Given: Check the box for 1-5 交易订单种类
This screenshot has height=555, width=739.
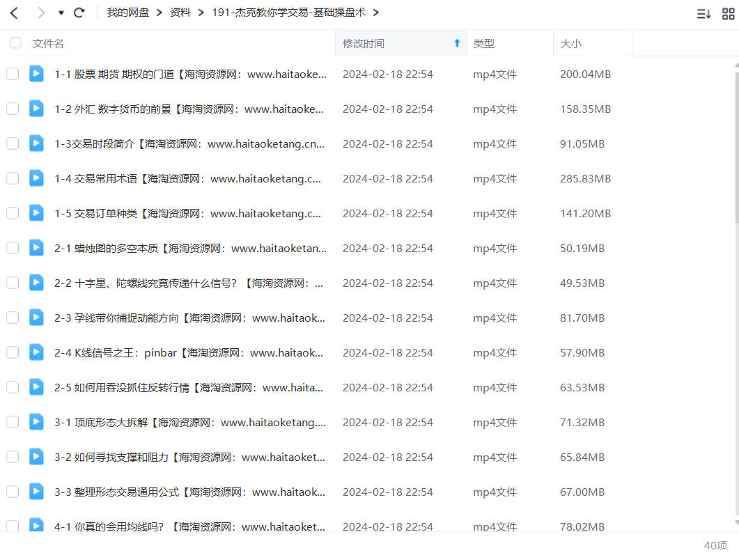Looking at the screenshot, I should coord(13,213).
